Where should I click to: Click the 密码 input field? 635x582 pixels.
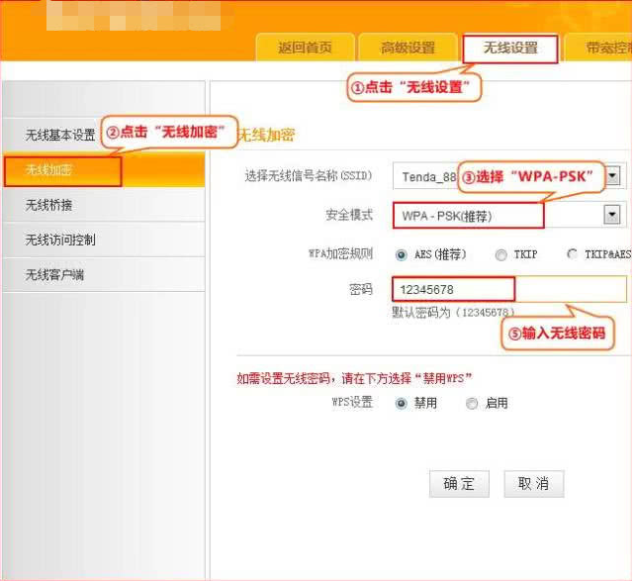pyautogui.click(x=509, y=289)
